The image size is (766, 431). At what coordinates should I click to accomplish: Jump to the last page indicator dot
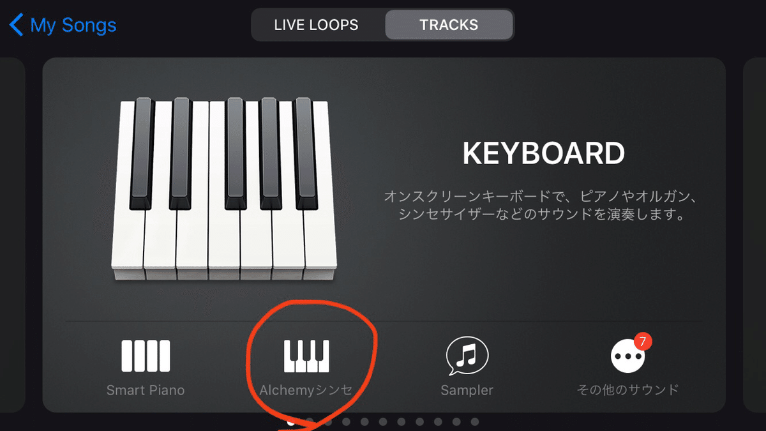(x=474, y=422)
